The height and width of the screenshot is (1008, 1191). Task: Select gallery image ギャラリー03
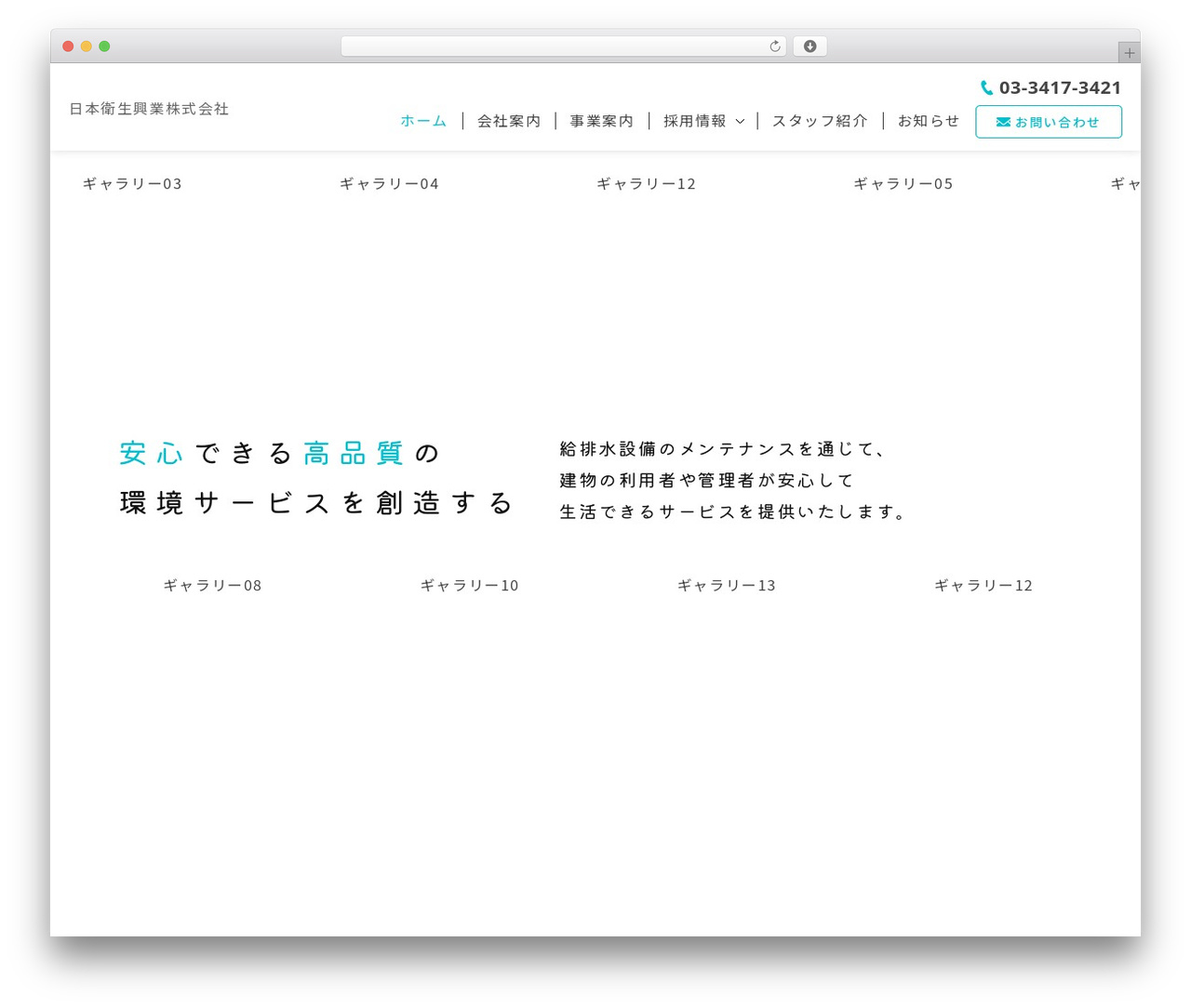(132, 184)
